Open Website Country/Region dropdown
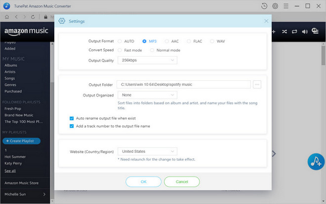The image size is (326, 204). click(x=147, y=151)
